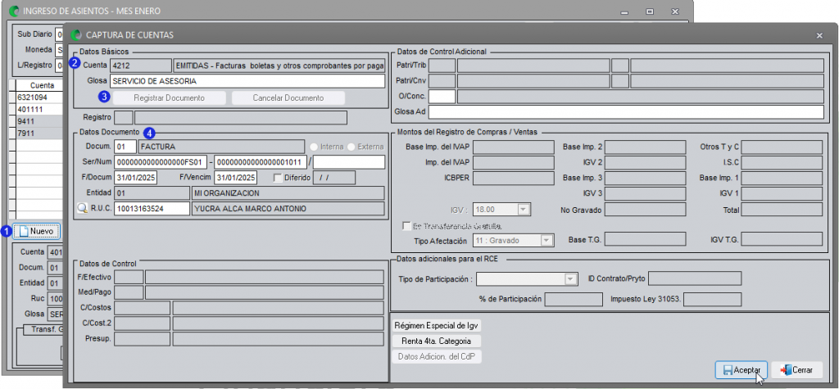The width and height of the screenshot is (839, 389).
Task: Click the Registrar Documento button
Action: point(169,98)
